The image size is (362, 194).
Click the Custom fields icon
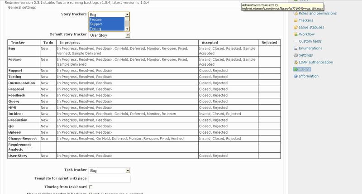pos(295,41)
